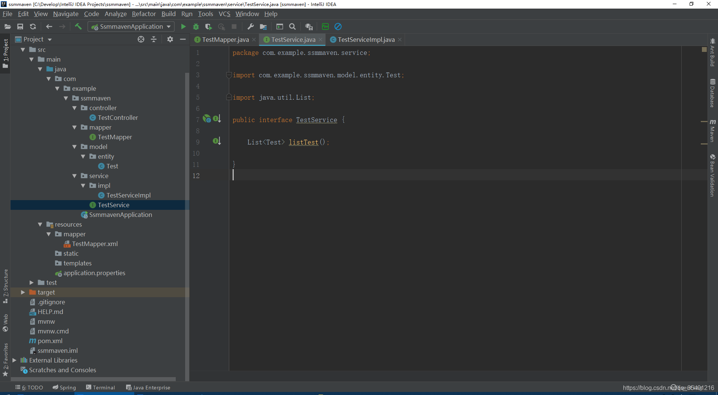Hide the Project panel with the minus icon

183,39
